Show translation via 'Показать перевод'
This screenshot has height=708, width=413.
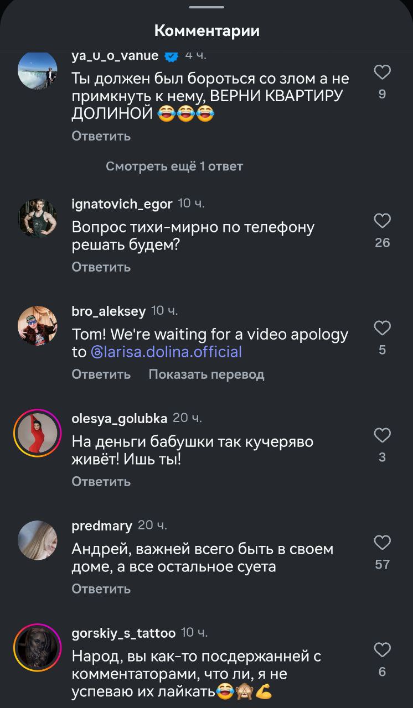coord(206,374)
